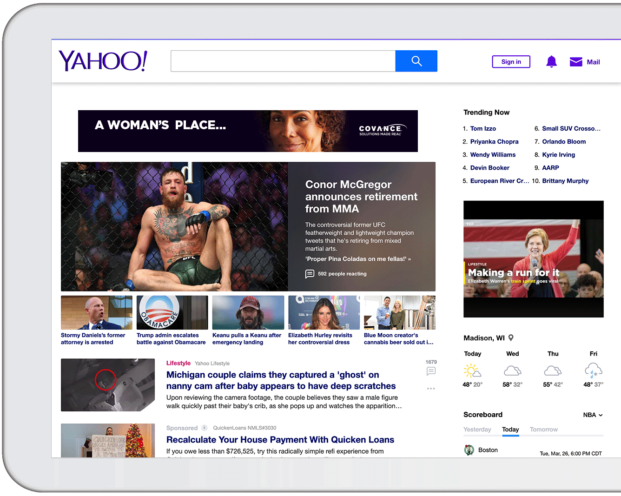The width and height of the screenshot is (621, 496).
Task: Click the Trending Now heading
Action: click(x=486, y=112)
